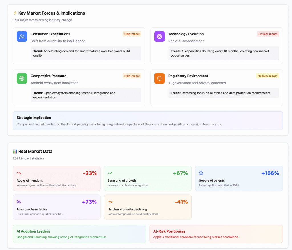Click the 'Android ecosystem innovation' subtitle

coord(54,83)
